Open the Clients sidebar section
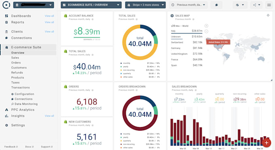The height and width of the screenshot is (150, 275). pyautogui.click(x=17, y=31)
